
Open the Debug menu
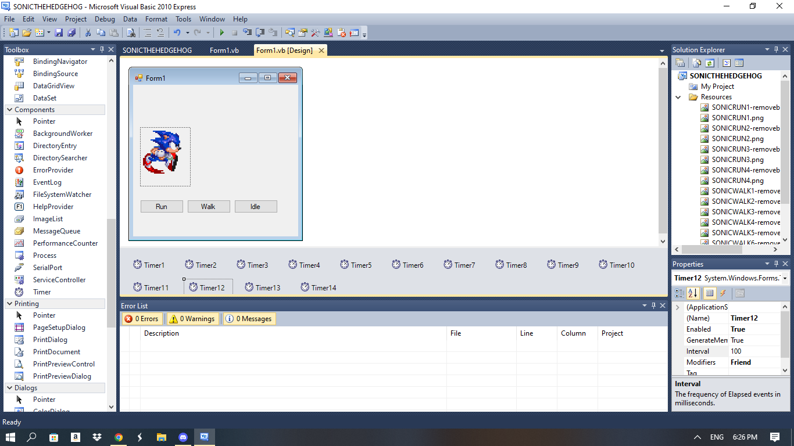(105, 19)
